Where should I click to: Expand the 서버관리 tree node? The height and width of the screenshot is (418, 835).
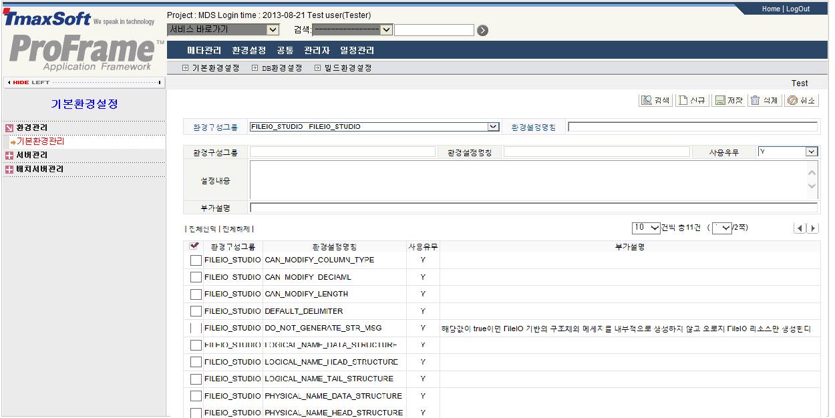click(9, 156)
